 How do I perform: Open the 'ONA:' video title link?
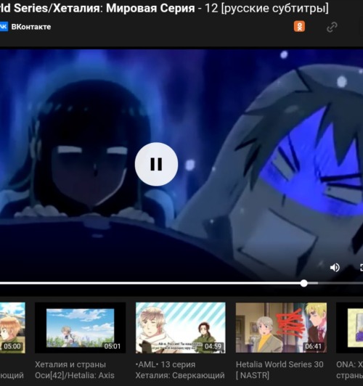point(349,370)
